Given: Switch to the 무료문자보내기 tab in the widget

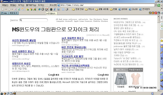Looking at the screenshot, I should coord(135,70).
